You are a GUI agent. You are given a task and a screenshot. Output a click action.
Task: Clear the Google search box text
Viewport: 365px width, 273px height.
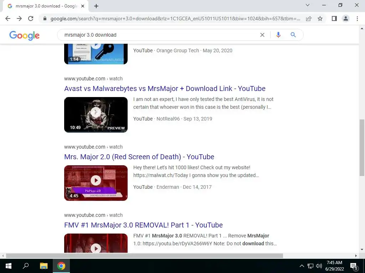[x=262, y=35]
